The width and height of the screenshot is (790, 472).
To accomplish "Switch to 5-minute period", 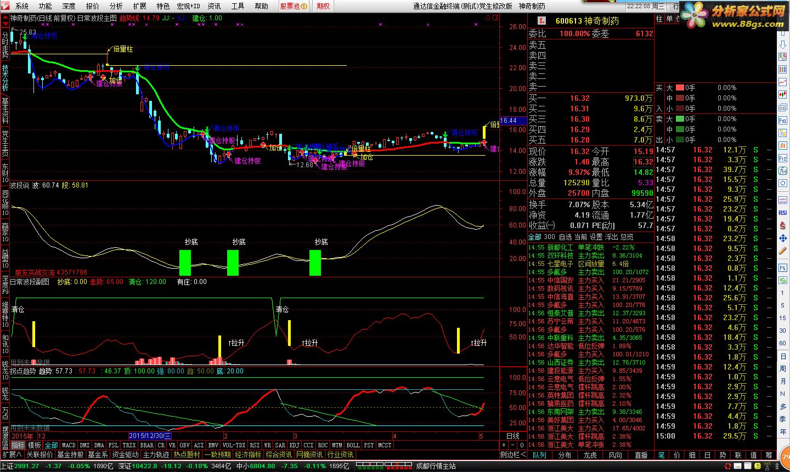I will (x=783, y=305).
